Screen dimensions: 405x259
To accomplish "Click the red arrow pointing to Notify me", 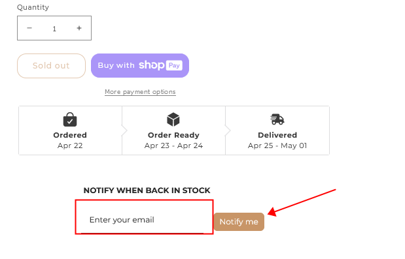I will pyautogui.click(x=302, y=203).
